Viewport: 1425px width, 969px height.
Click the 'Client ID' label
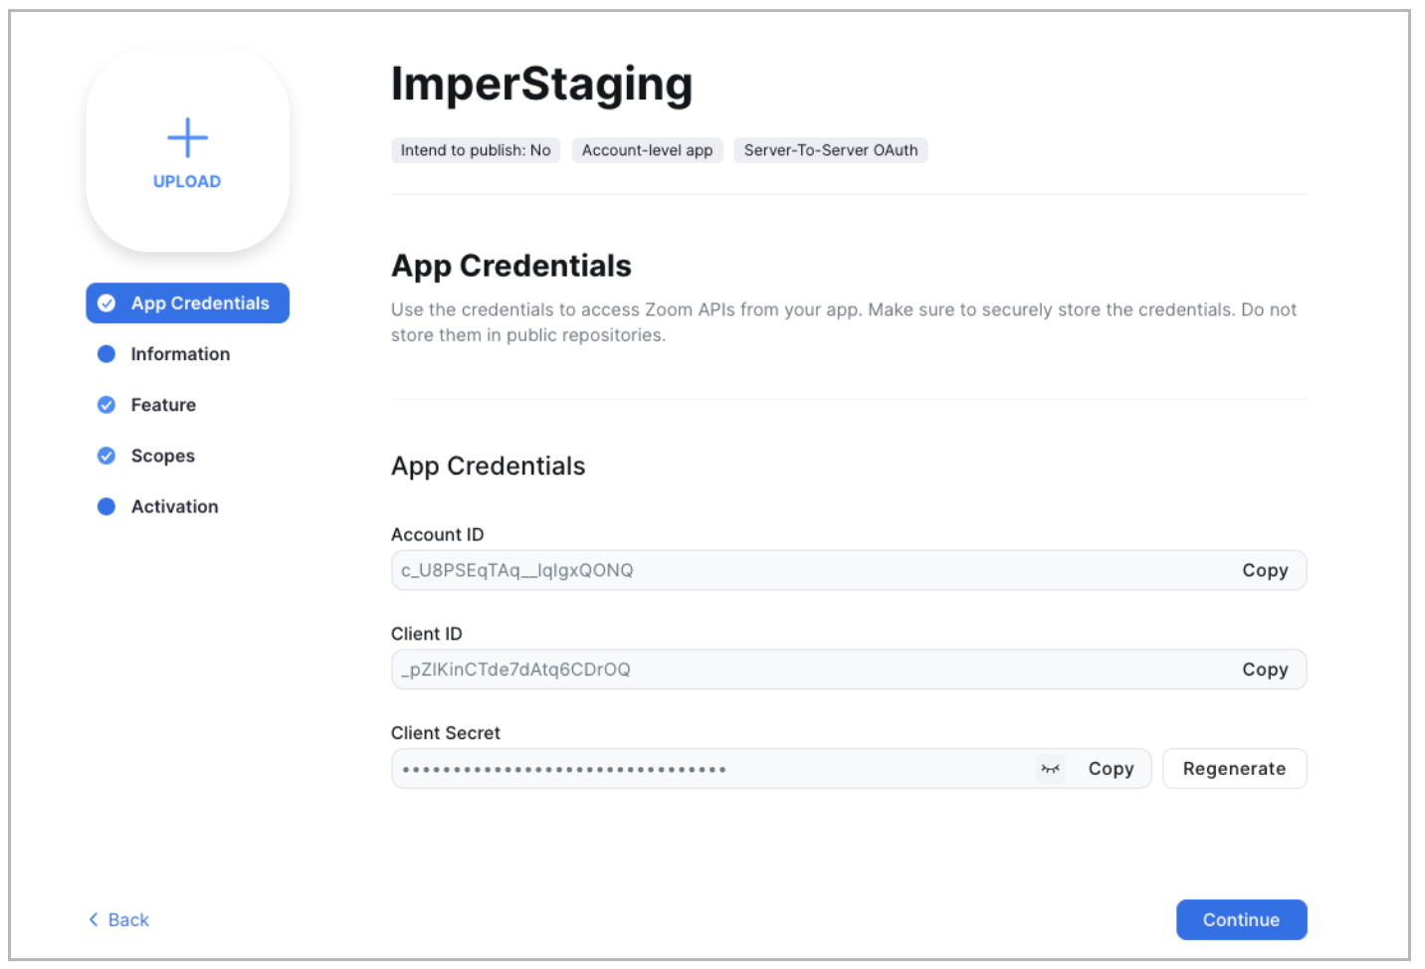click(x=426, y=634)
